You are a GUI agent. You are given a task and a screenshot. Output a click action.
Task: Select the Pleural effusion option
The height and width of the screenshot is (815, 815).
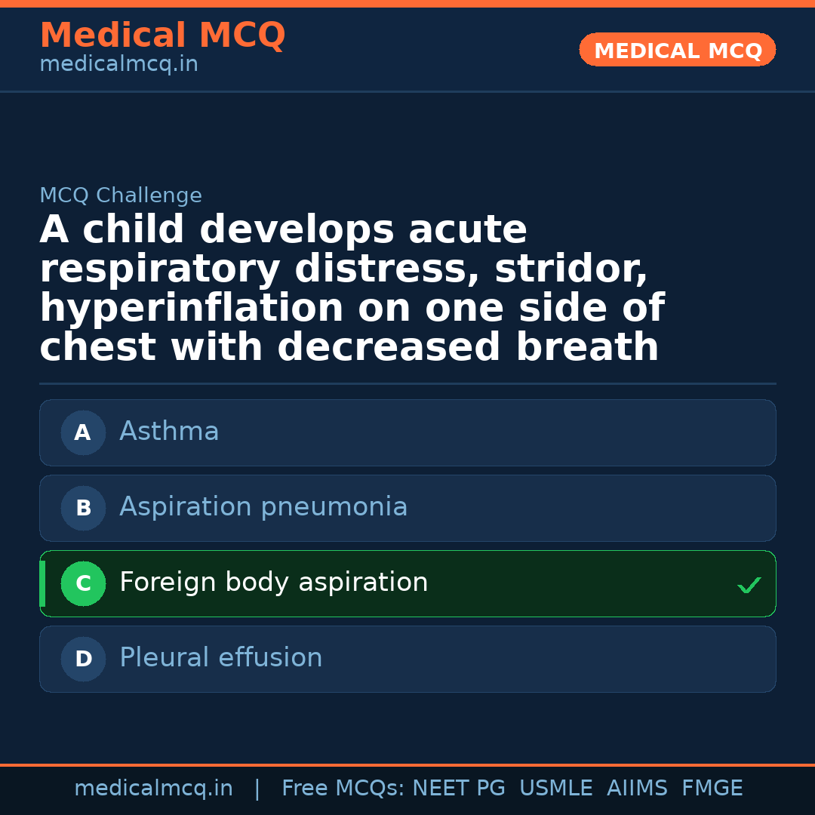click(407, 659)
